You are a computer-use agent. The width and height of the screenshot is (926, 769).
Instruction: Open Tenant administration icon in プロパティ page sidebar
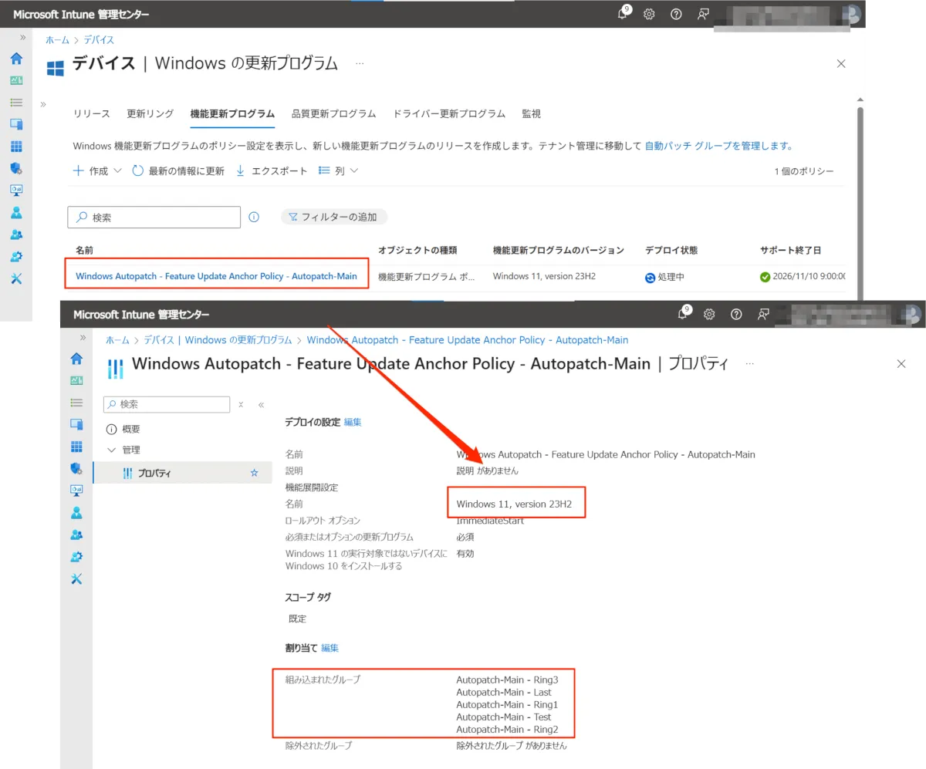pos(76,557)
